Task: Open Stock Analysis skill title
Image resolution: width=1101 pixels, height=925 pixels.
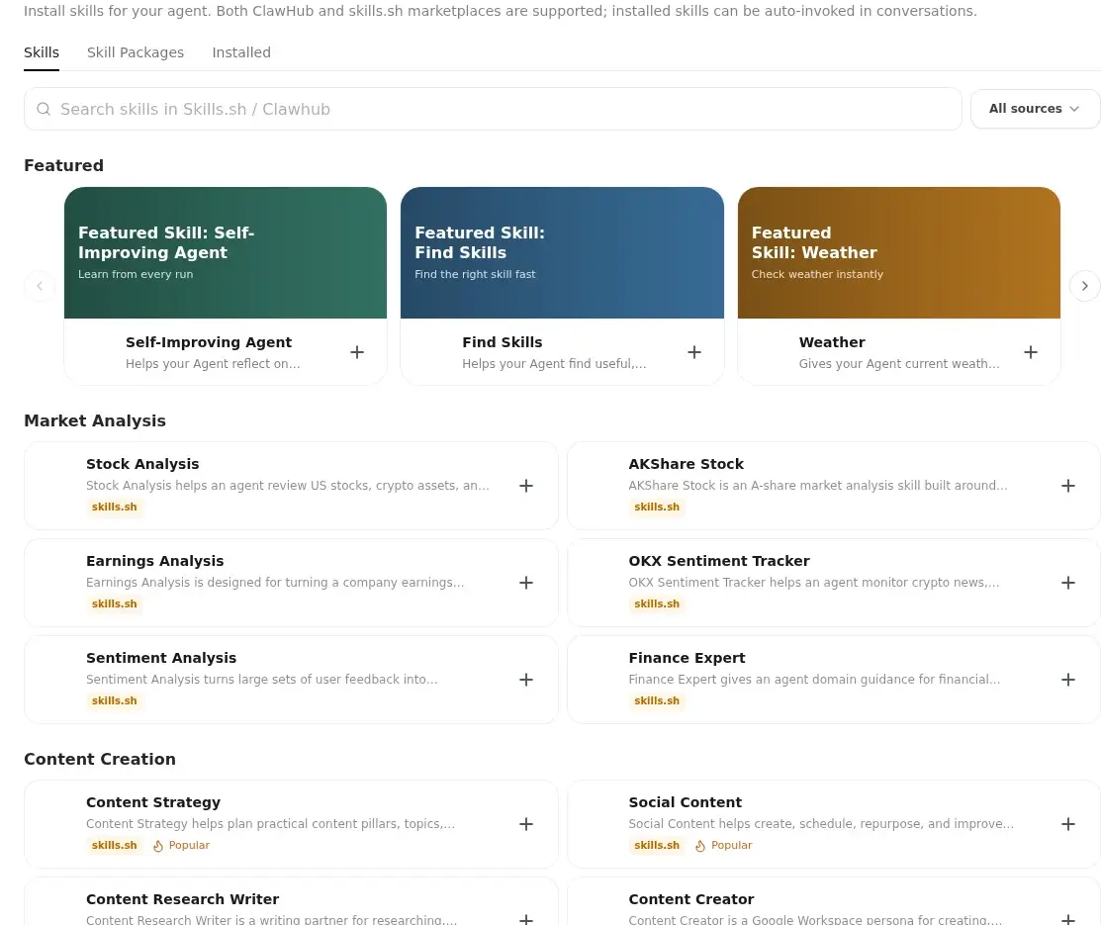Action: 142,464
